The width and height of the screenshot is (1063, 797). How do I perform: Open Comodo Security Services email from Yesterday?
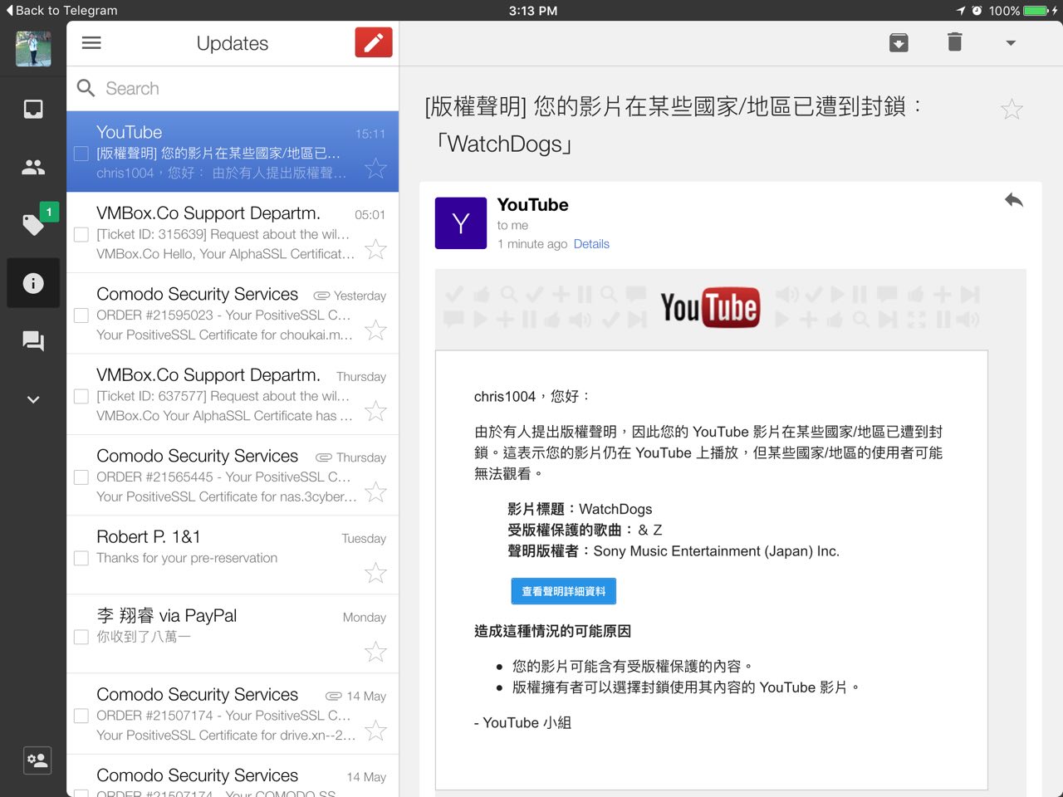[224, 315]
